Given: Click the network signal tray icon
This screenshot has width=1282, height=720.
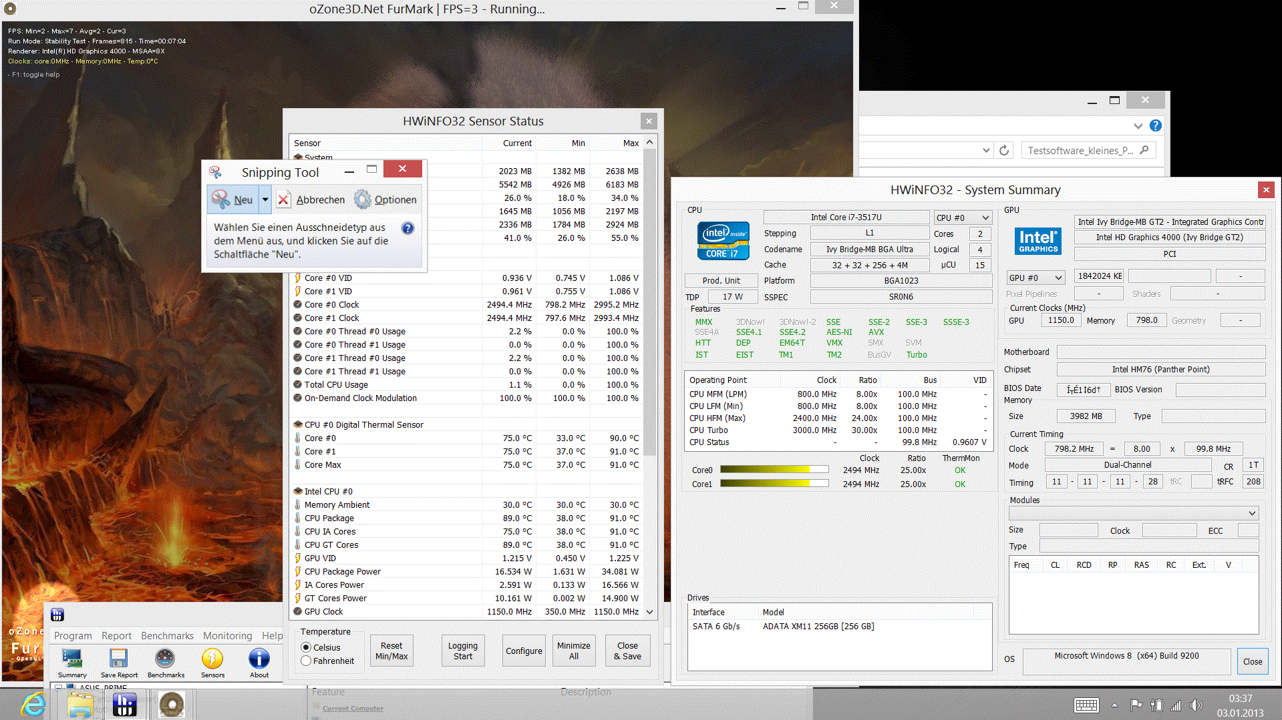Looking at the screenshot, I should [1176, 705].
